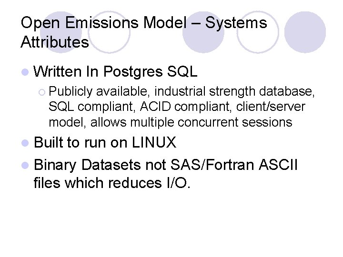Viewport: 343px width, 257px height.
Task: Click the 'Publicly available, industrial strength database' line
Action: point(181,91)
